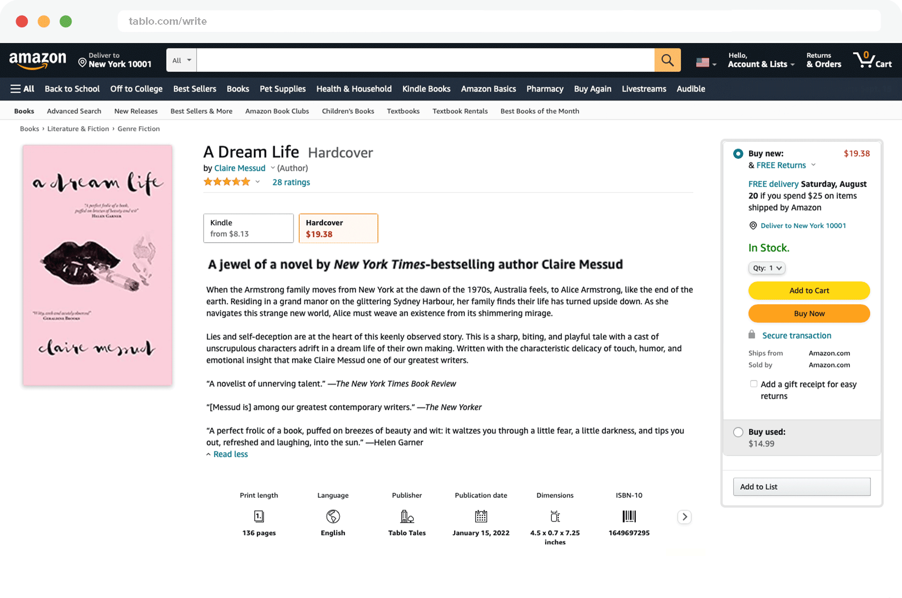The height and width of the screenshot is (598, 902).
Task: Click the browser address bar tablo.com/write
Action: tap(499, 21)
